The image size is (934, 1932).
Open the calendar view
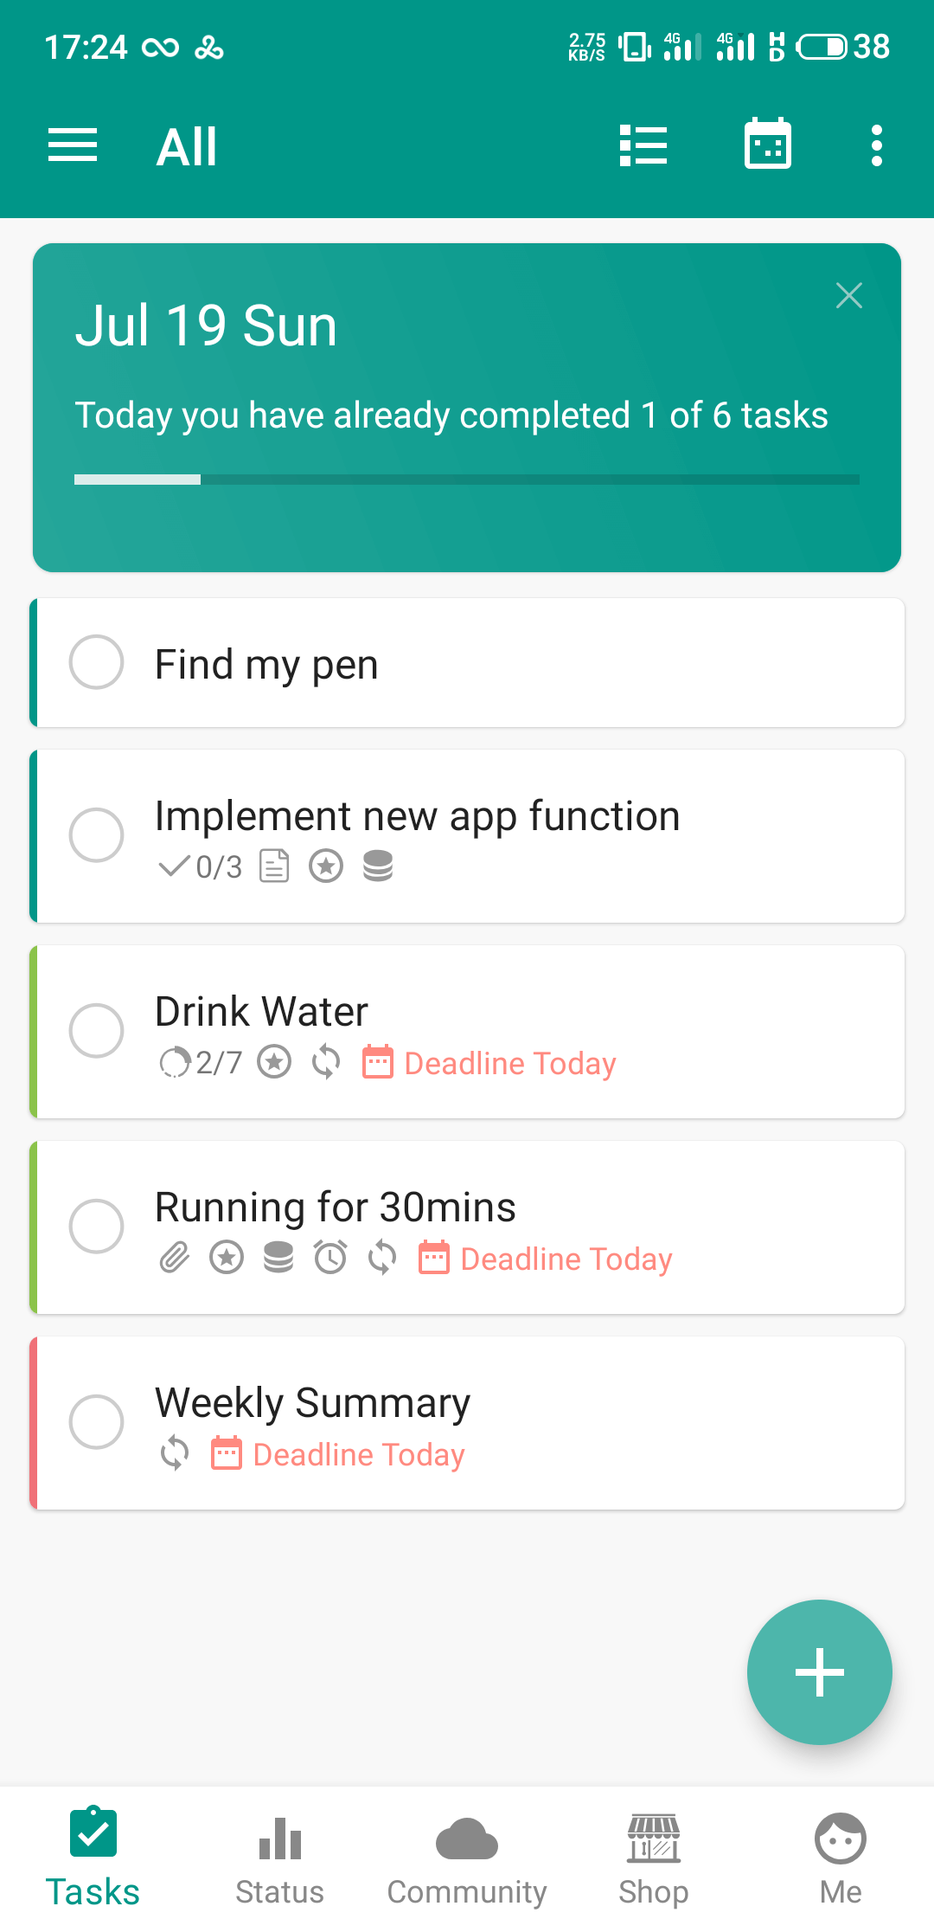coord(768,145)
